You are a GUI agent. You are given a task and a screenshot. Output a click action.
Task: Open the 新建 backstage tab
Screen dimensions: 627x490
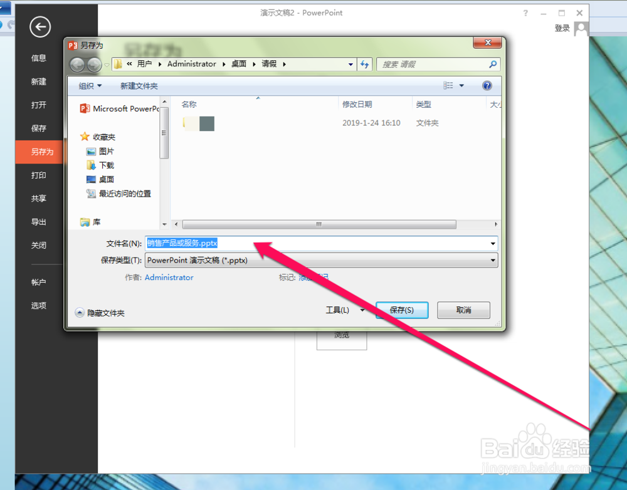point(39,81)
